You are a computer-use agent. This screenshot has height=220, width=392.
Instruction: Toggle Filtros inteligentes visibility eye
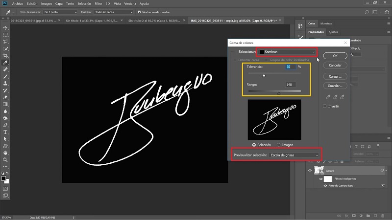pos(321,179)
